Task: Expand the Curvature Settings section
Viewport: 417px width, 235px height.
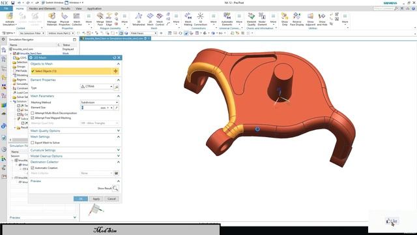Action: pyautogui.click(x=119, y=150)
